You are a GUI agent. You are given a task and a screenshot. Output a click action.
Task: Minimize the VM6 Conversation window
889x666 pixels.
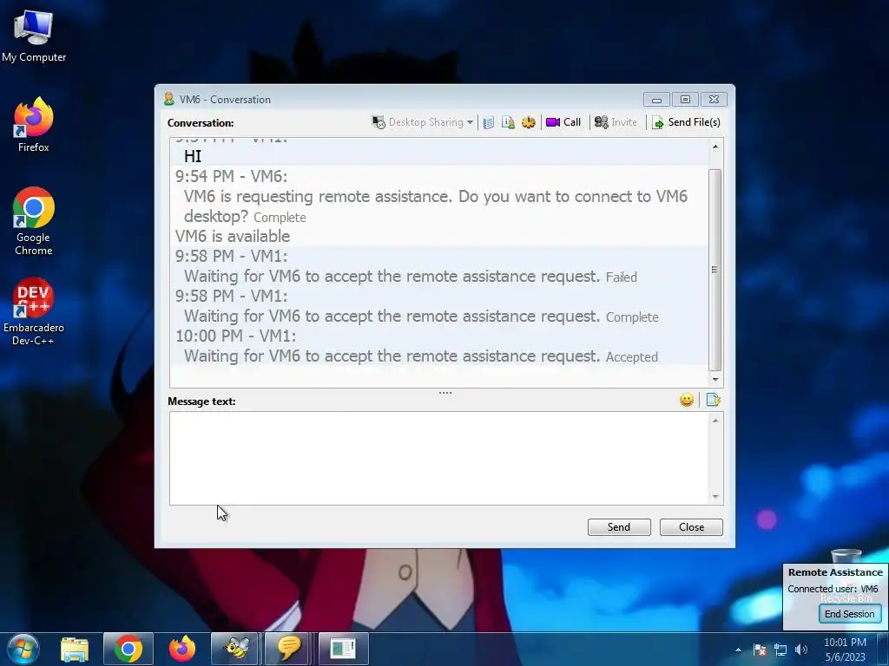coord(656,100)
